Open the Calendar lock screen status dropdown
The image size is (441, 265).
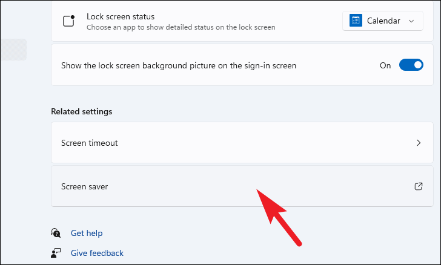pos(382,21)
